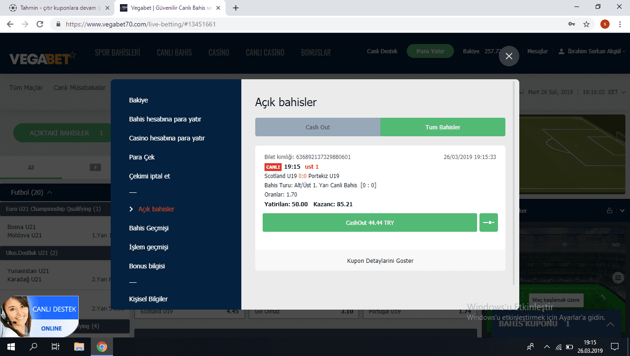Open Kişisel Bilgiler
Viewport: 630px width, 356px height.
(148, 299)
